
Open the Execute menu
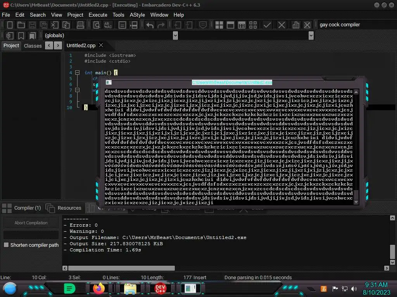(x=98, y=15)
